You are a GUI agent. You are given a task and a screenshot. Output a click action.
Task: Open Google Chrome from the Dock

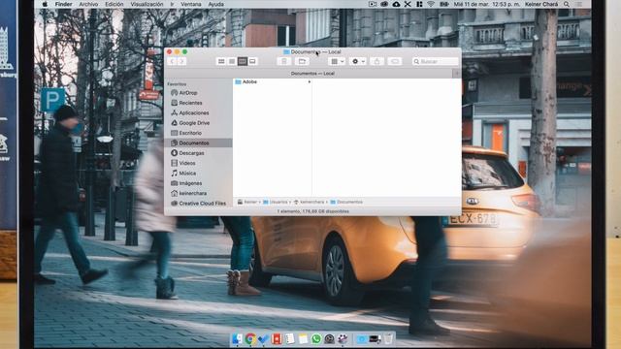pyautogui.click(x=250, y=339)
